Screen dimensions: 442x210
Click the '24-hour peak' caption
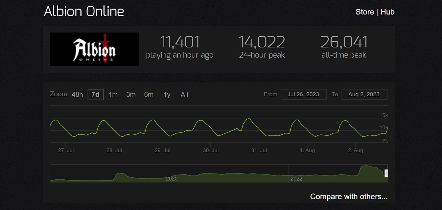(262, 55)
